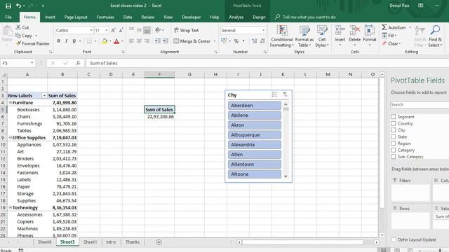Enable Defer Layout Update checkbox
Image resolution: width=449 pixels, height=252 pixels.
click(x=394, y=239)
